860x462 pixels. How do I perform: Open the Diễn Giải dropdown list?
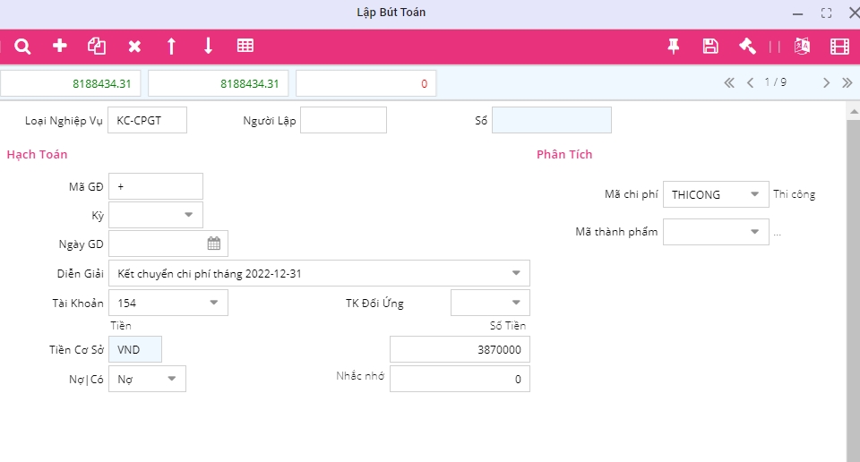coord(516,273)
